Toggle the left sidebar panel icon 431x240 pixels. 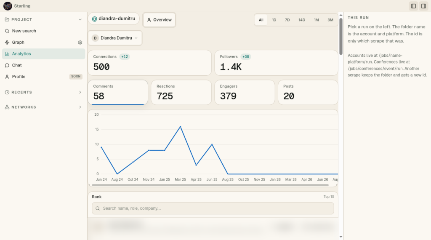413,6
